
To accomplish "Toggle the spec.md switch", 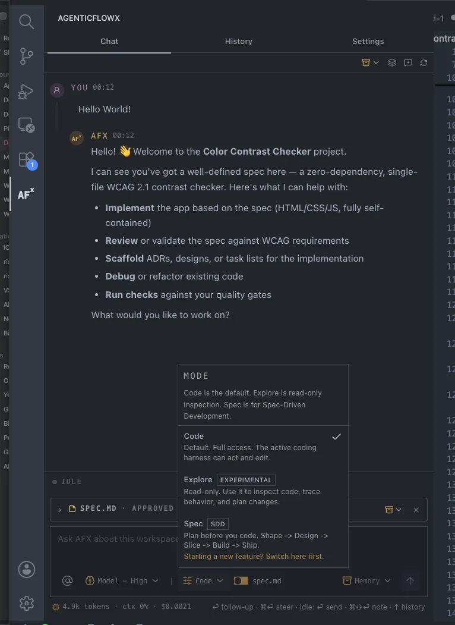I will coord(241,581).
